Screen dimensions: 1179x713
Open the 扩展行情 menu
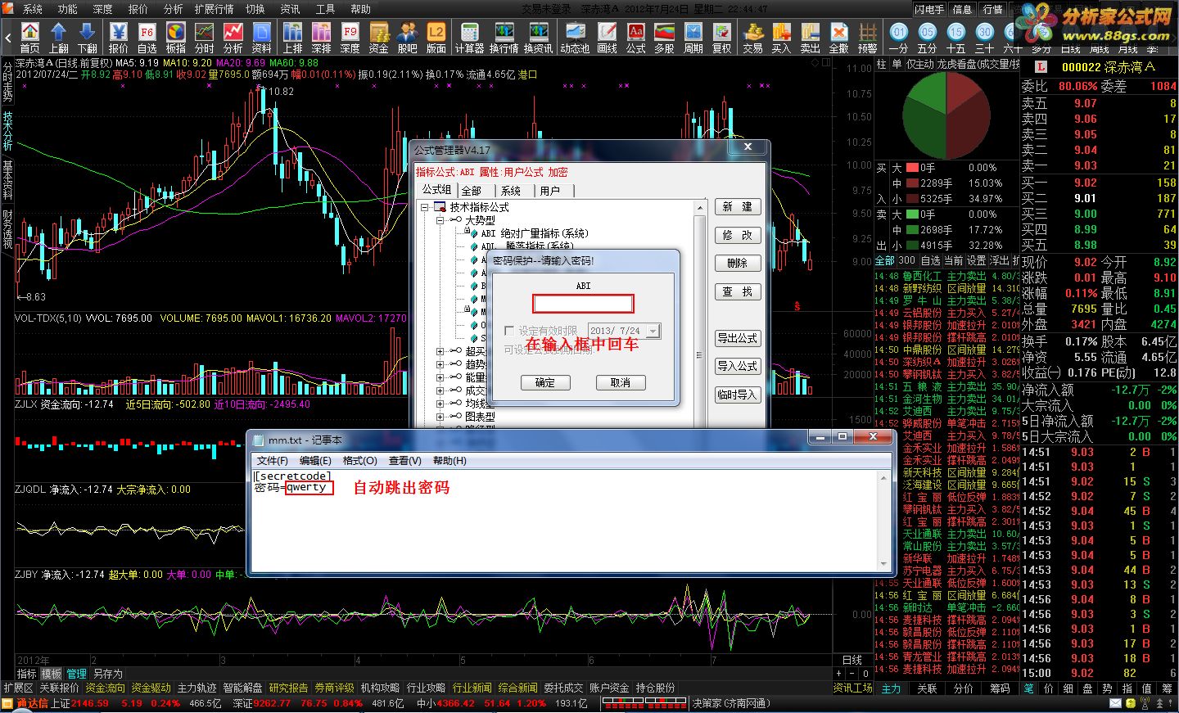coord(214,9)
